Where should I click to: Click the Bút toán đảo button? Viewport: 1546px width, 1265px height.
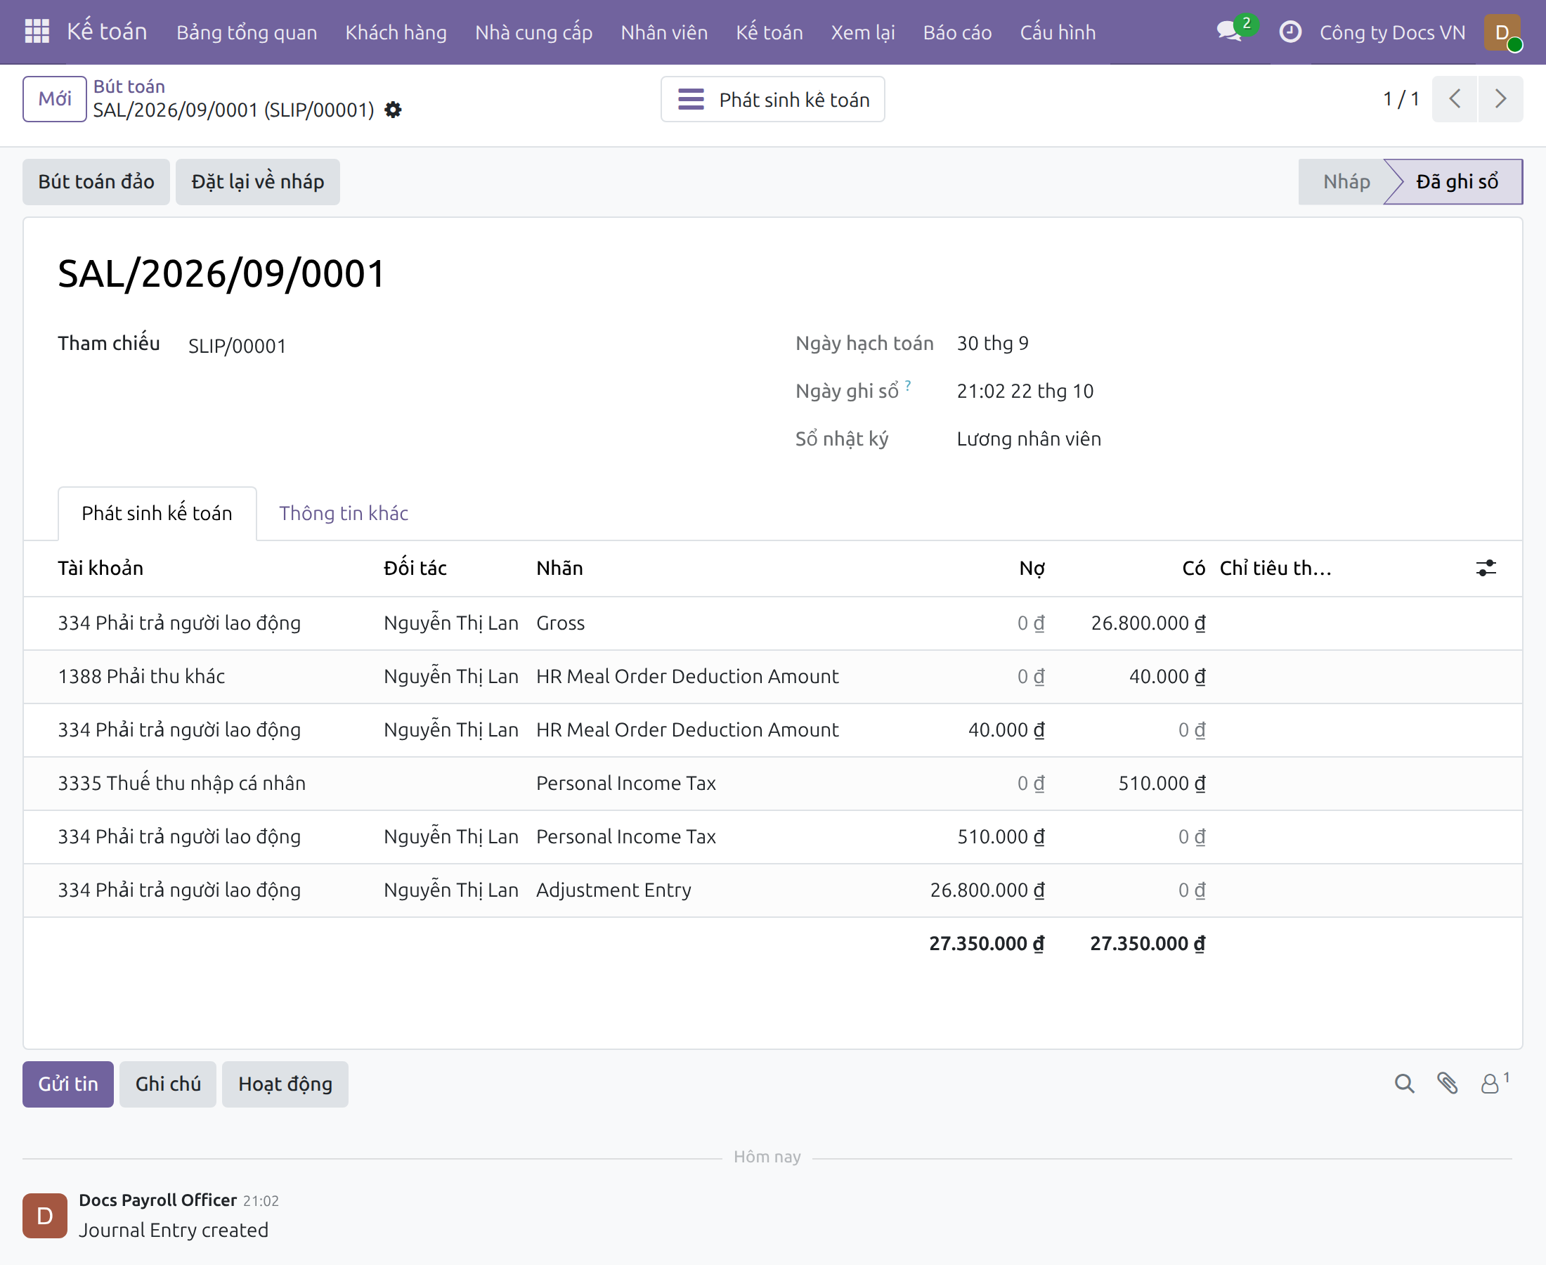coord(96,181)
